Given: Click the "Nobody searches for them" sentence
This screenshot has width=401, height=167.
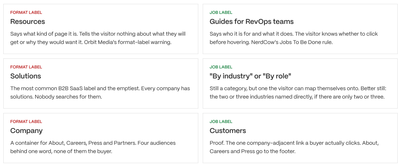Looking at the screenshot, I should [x=69, y=97].
